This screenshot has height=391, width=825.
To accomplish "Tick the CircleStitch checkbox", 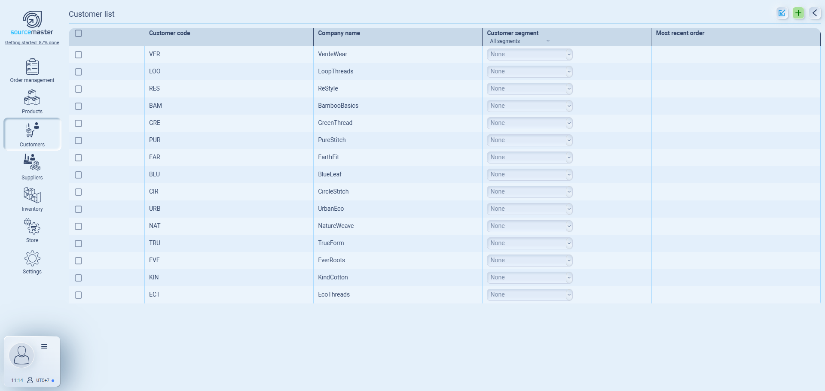I will click(x=78, y=192).
